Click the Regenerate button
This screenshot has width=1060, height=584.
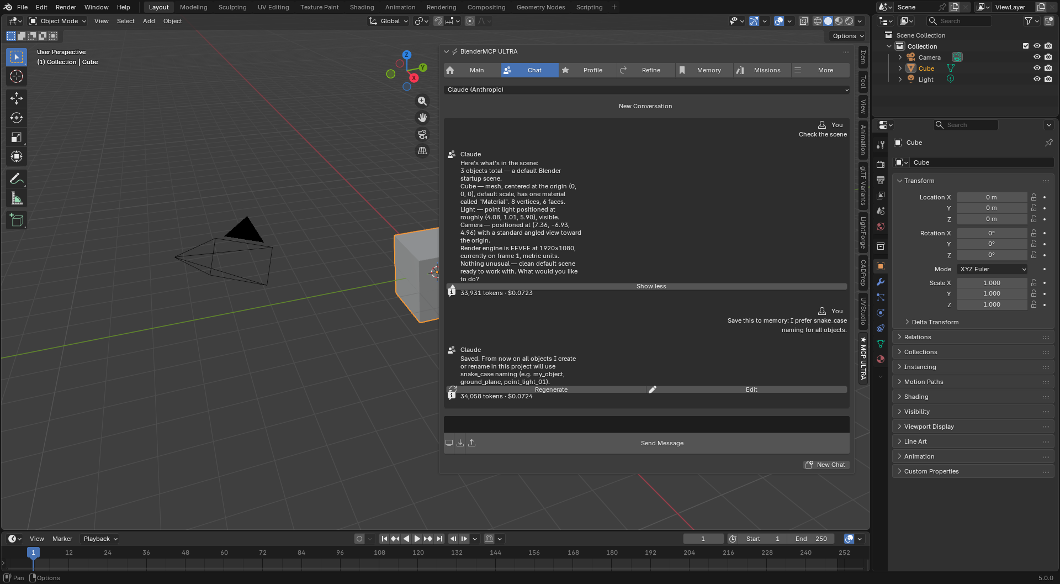tap(551, 390)
